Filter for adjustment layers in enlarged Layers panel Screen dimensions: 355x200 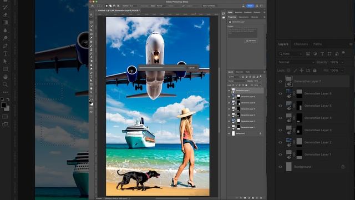click(315, 54)
